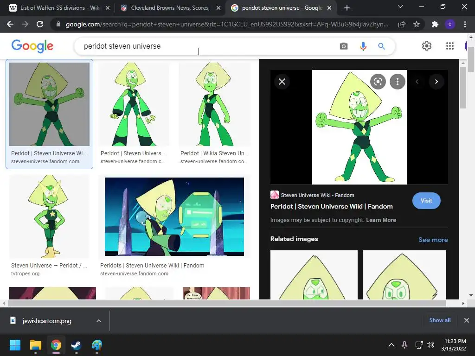Start voice search with microphone icon
Viewport: 475px width, 356px height.
363,46
